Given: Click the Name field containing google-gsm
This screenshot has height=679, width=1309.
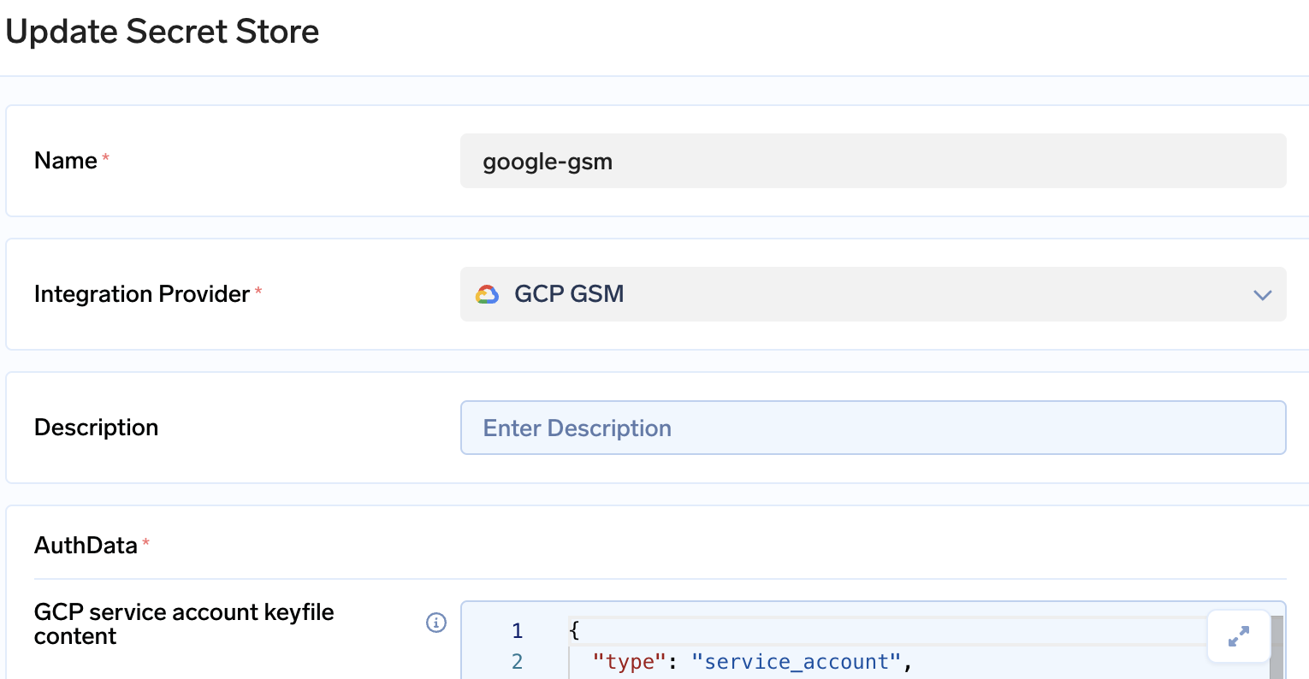Looking at the screenshot, I should [x=873, y=161].
